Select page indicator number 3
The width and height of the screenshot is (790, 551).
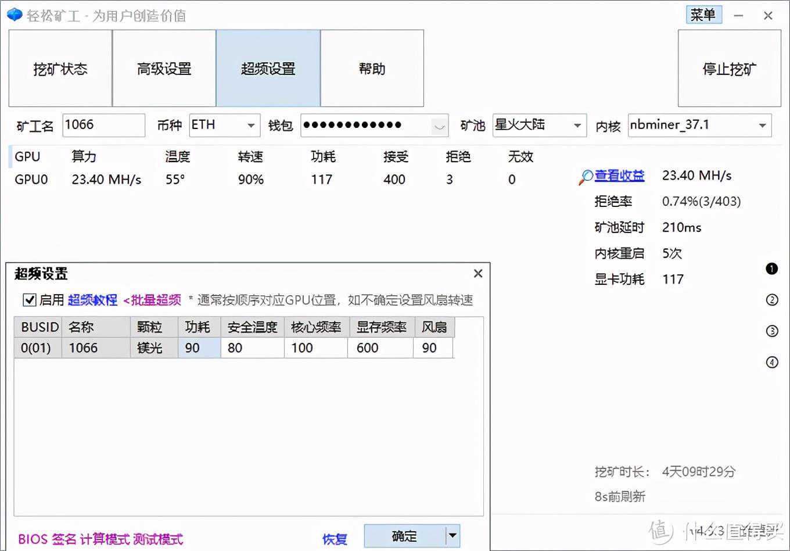click(771, 331)
